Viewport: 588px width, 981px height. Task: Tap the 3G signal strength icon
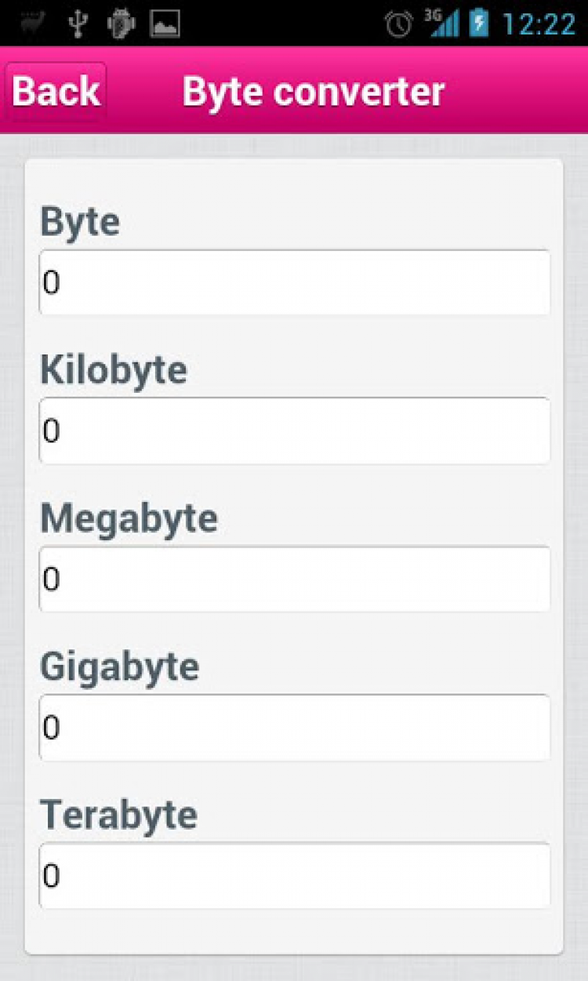[442, 24]
